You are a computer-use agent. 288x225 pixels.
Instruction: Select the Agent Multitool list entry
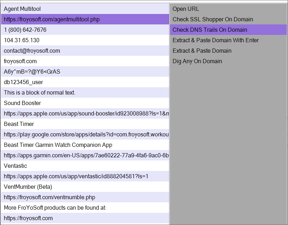85,9
